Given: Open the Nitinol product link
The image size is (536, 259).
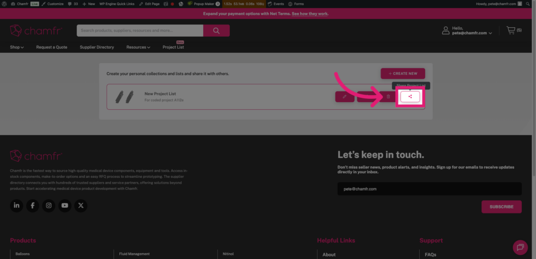Looking at the screenshot, I should click(x=228, y=254).
